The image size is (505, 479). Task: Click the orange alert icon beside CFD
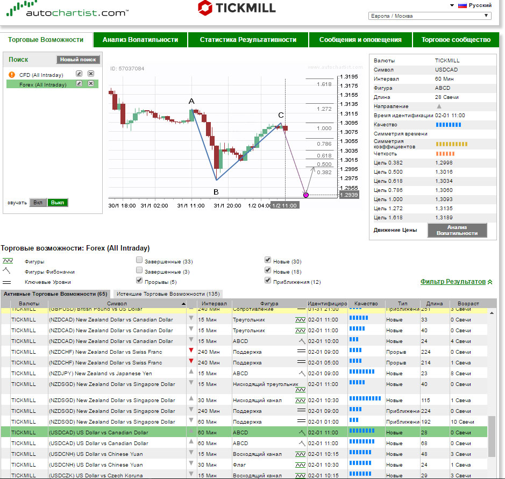[x=12, y=75]
